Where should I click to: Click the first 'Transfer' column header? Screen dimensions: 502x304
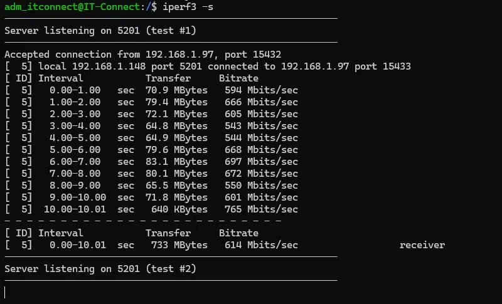point(168,78)
